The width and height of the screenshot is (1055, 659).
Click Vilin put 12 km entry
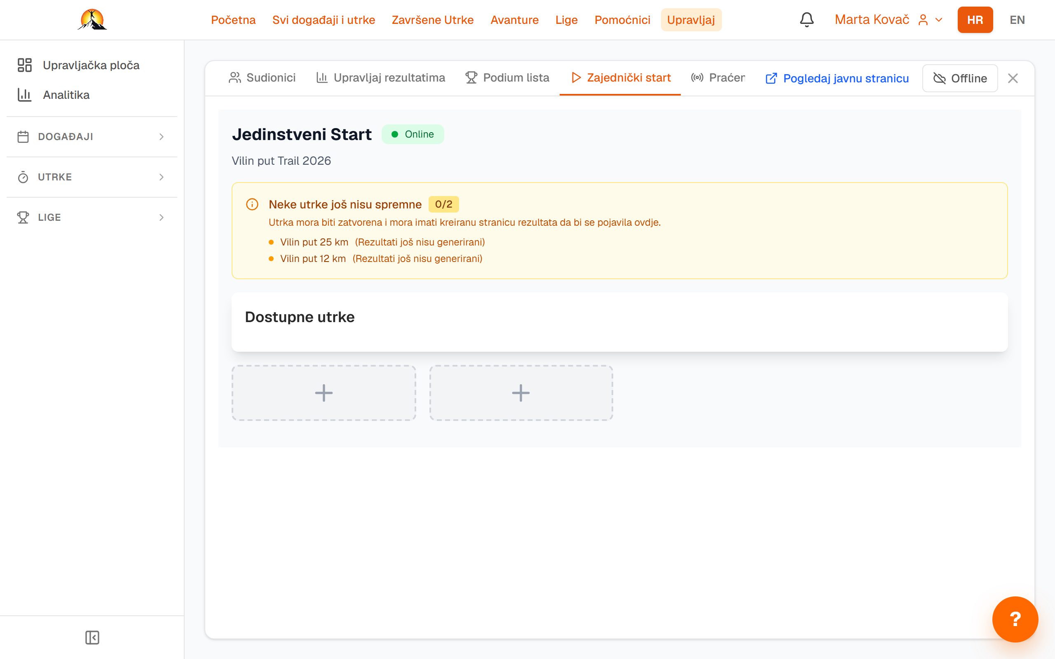pos(313,259)
